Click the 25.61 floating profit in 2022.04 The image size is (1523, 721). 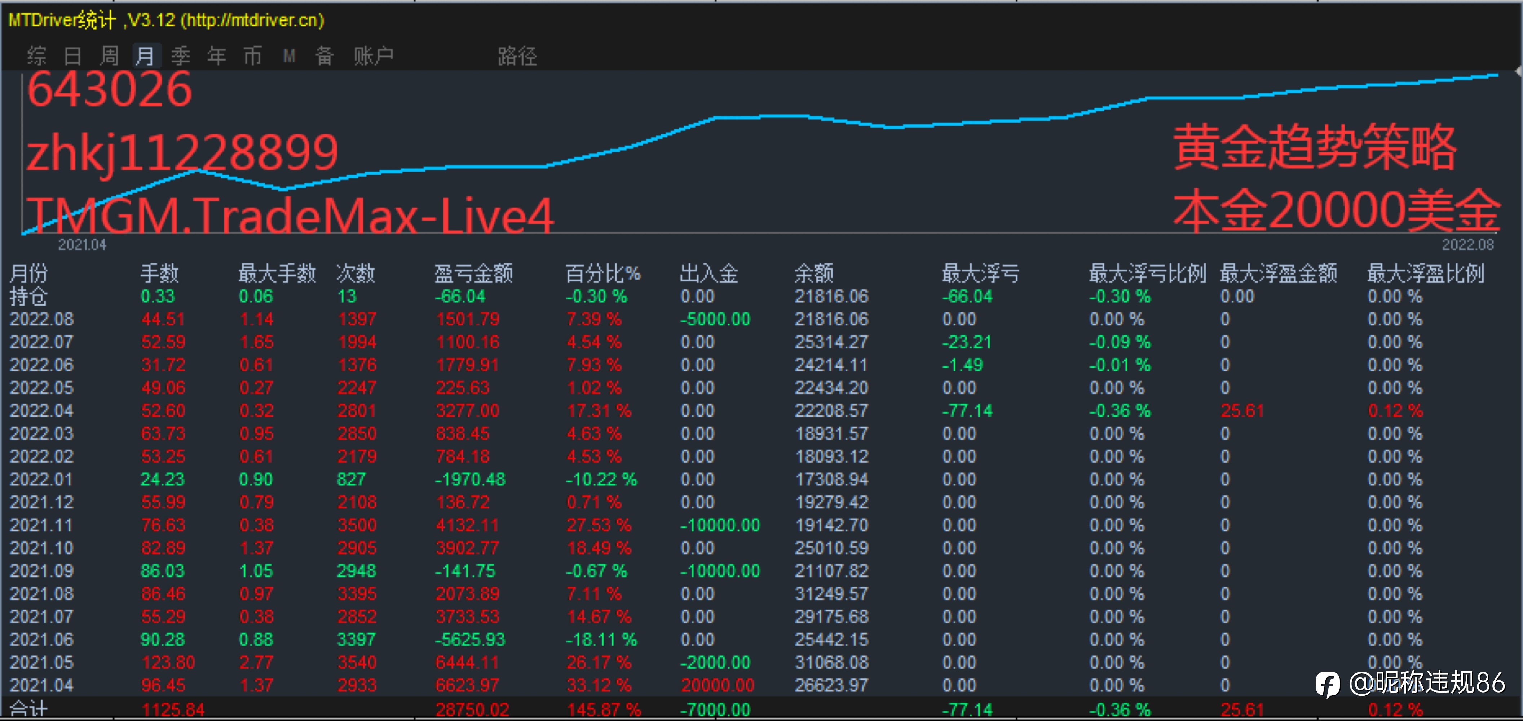click(1242, 411)
